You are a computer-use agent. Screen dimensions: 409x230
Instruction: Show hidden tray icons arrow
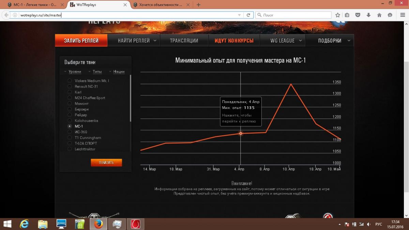tap(340, 224)
